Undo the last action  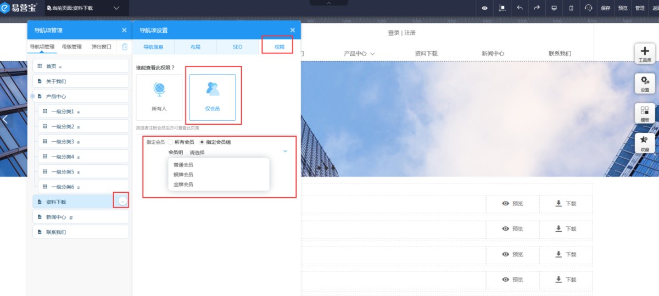point(520,8)
